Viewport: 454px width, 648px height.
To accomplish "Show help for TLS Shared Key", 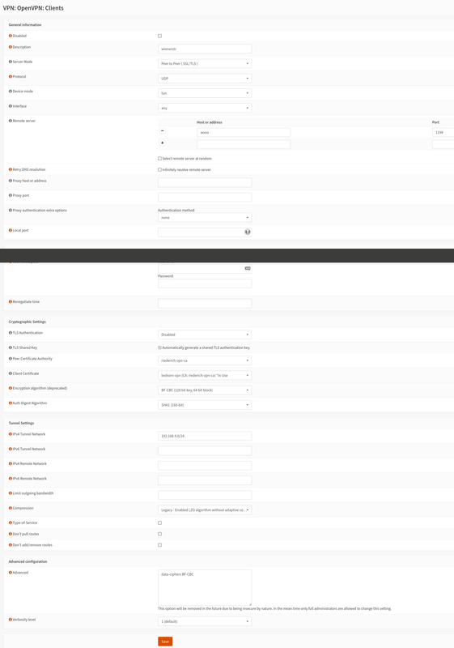I will [11, 347].
